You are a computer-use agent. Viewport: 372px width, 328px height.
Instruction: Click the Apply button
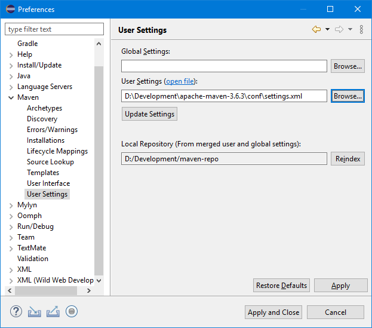click(x=341, y=285)
